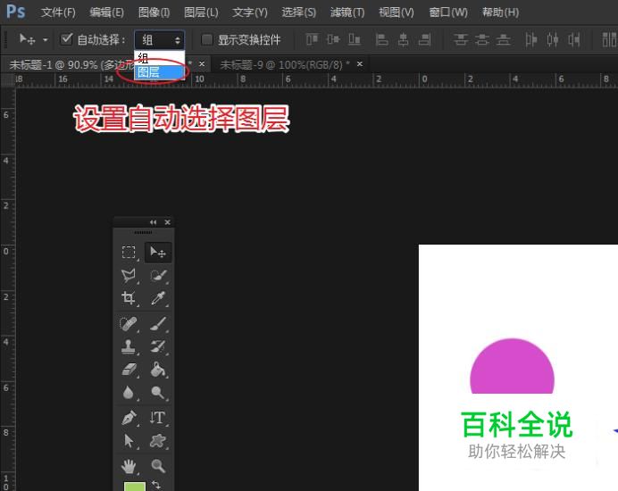This screenshot has width=618, height=491.
Task: Open the 滤镜(T) menu
Action: [x=347, y=12]
